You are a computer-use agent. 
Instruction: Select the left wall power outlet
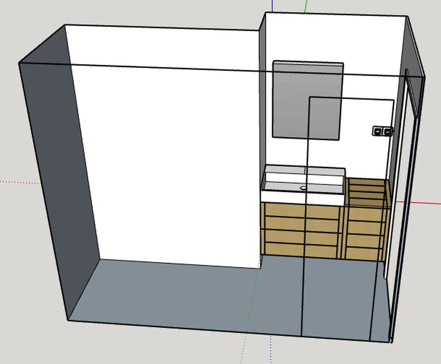[x=377, y=131]
